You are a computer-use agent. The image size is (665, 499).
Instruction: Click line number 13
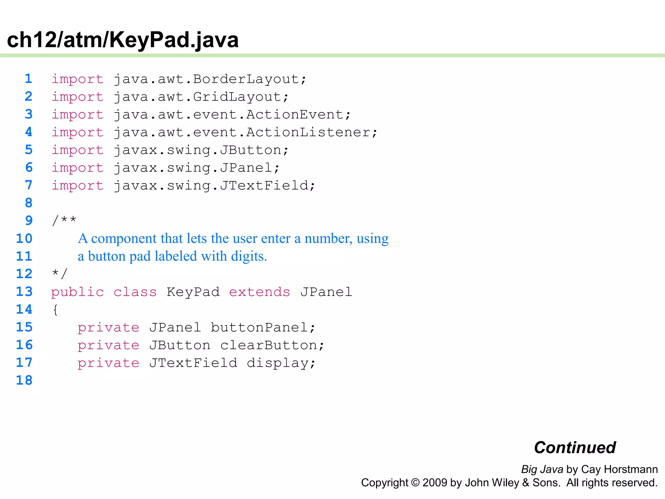pos(24,292)
